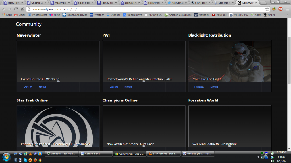Viewport: 291px width, 163px height.
Task: Switch to the STO Forum tab
Action: (x=201, y=3)
